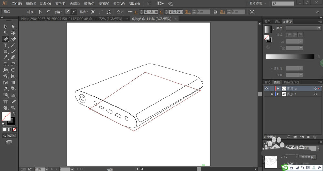Pick the Pencil tool
The image size is (323, 171).
(x=5, y=57)
